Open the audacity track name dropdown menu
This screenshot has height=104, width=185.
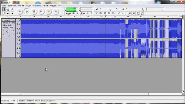10,21
